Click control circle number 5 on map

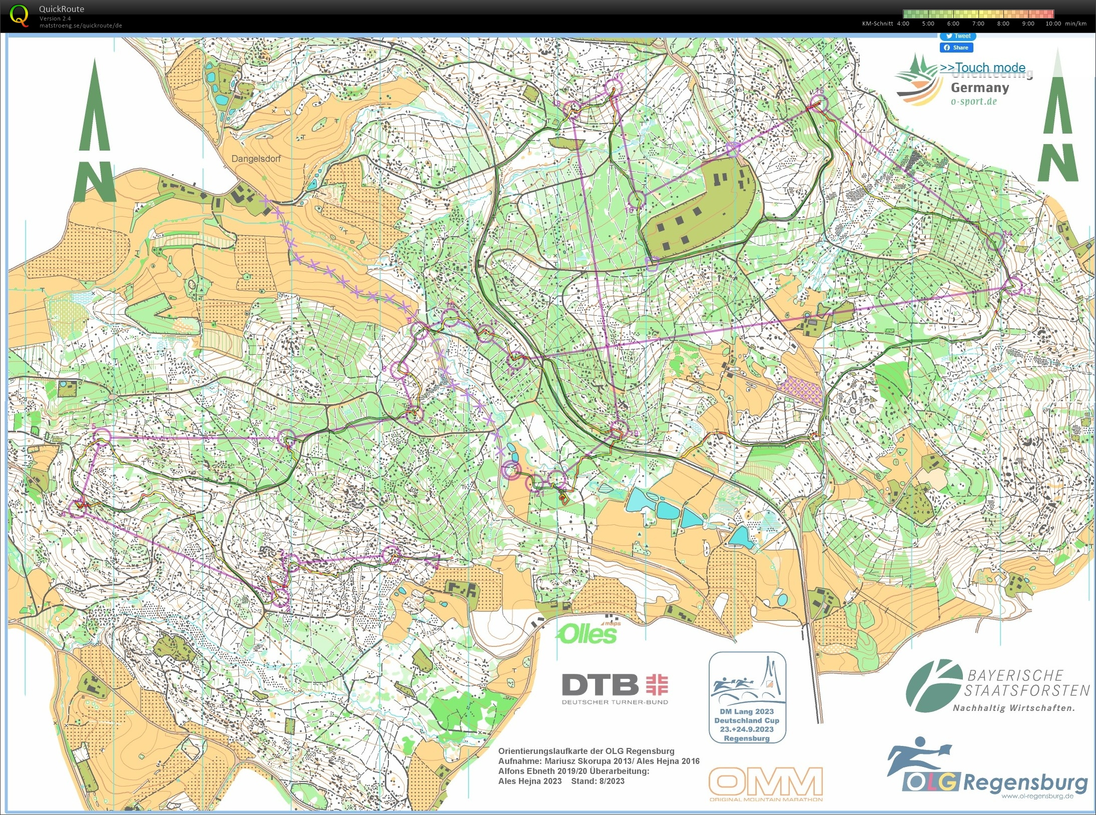102,436
